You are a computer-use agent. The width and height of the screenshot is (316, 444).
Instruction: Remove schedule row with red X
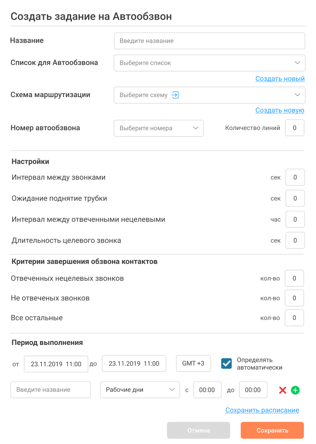(x=282, y=390)
